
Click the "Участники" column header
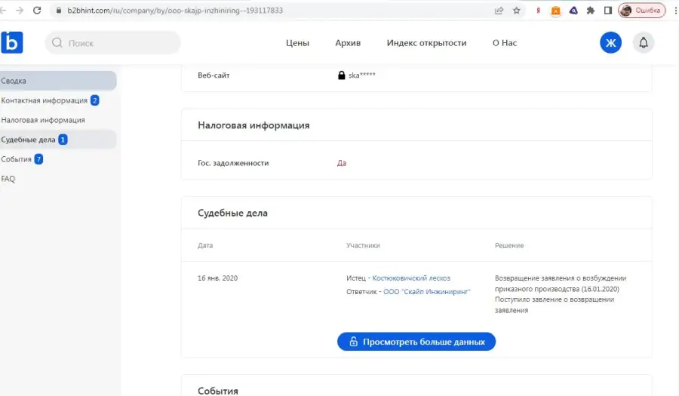[363, 245]
